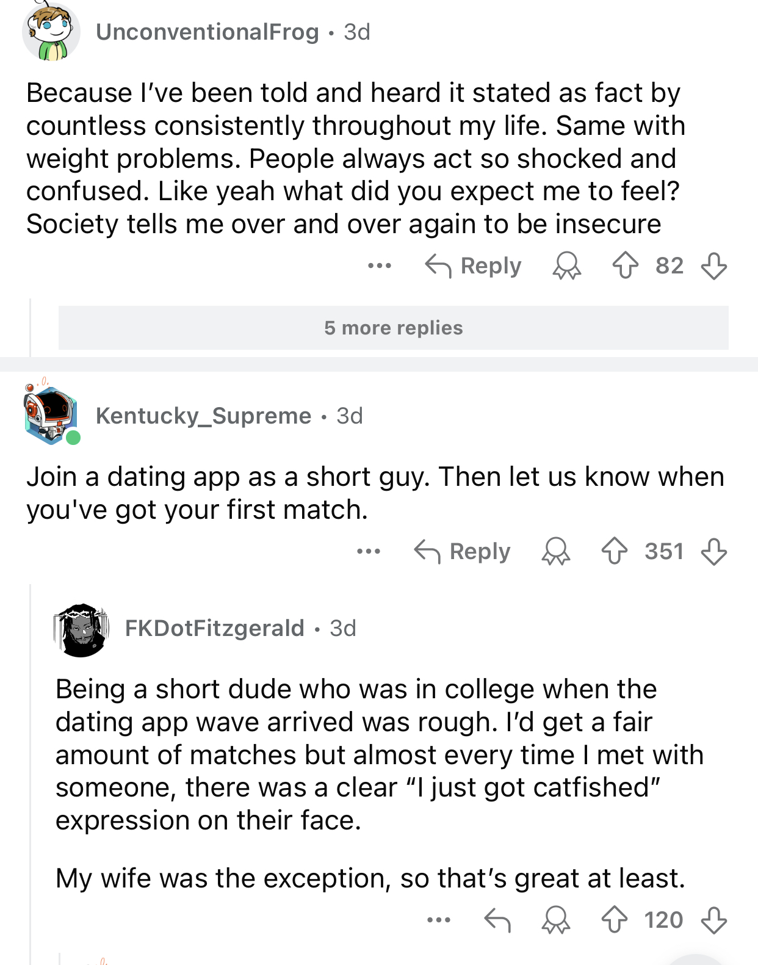Open three-dot menu on Kentucky_Supreme's comment
758x965 pixels.
pos(369,552)
